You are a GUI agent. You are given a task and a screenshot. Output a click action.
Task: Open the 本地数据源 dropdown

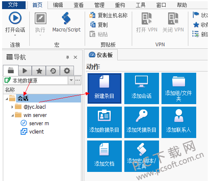[x=71, y=80]
